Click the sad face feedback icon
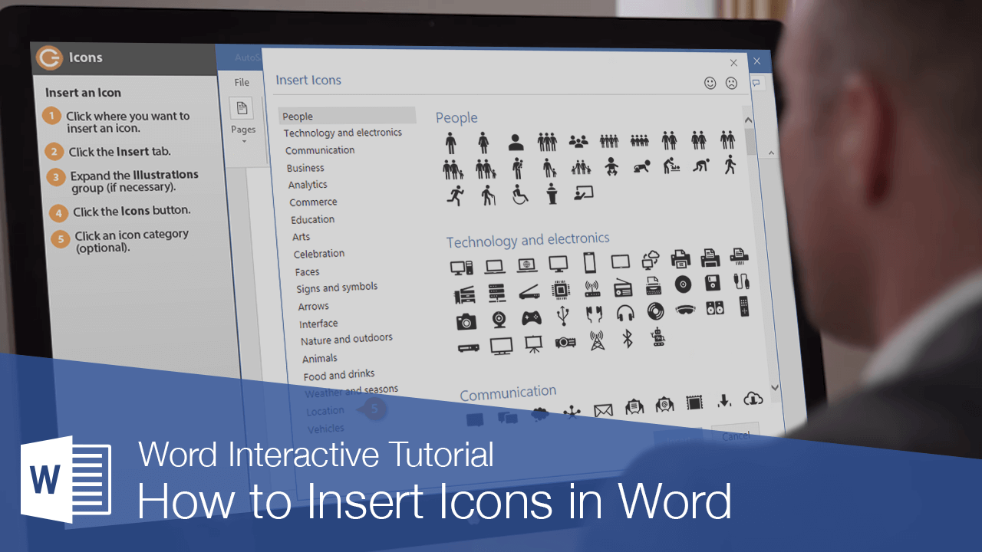Viewport: 982px width, 552px height. (x=731, y=83)
